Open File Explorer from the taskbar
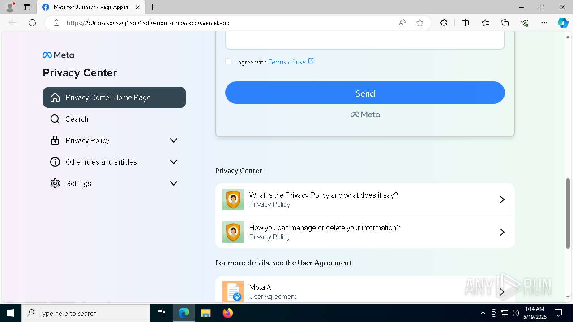This screenshot has height=322, width=573. click(x=205, y=313)
